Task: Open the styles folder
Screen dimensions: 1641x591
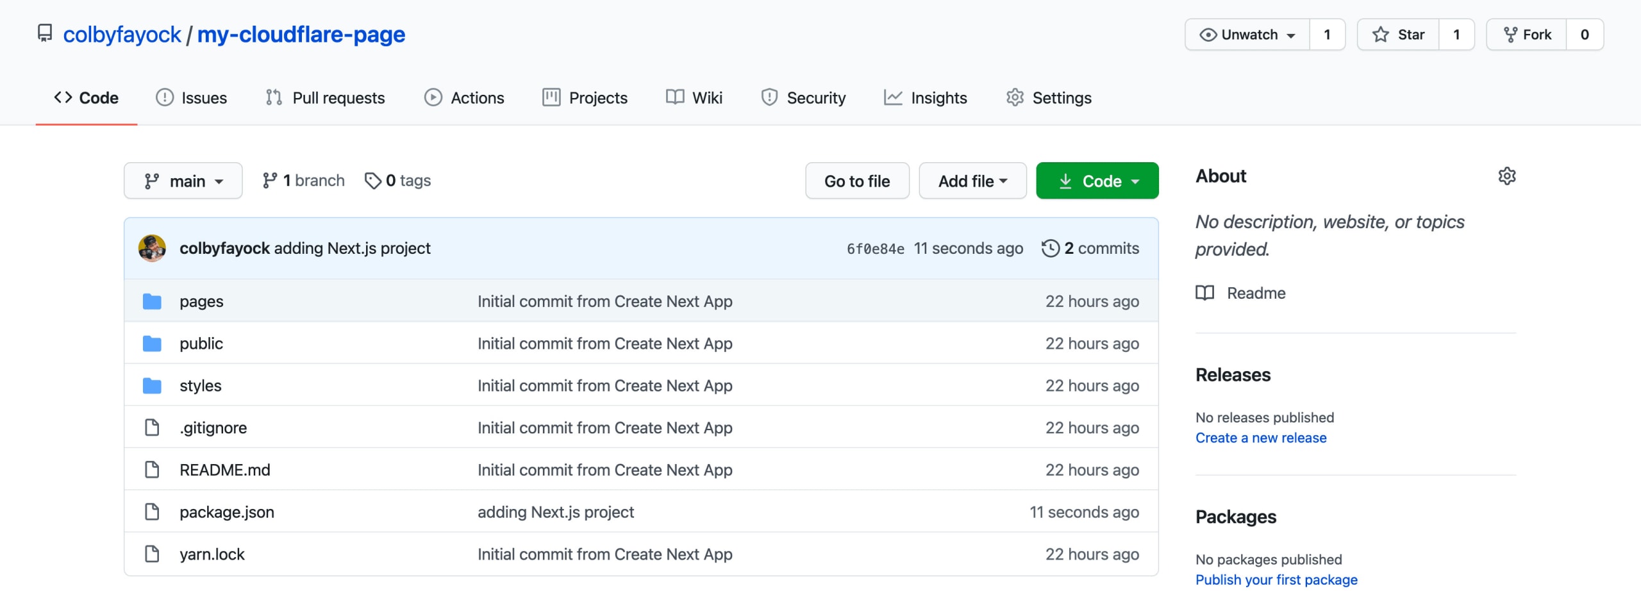Action: (201, 386)
